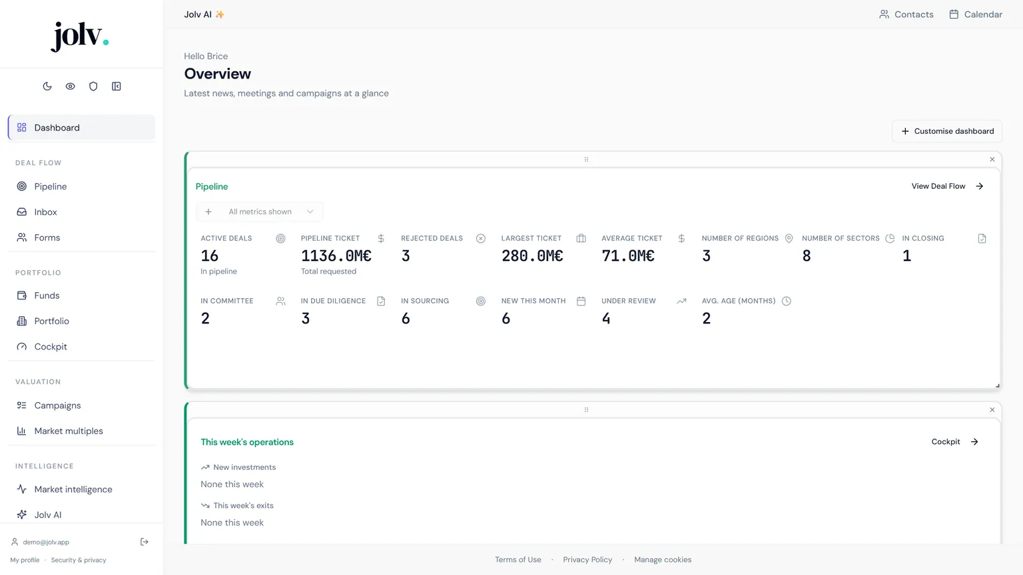Click the In Closing document icon

click(982, 238)
